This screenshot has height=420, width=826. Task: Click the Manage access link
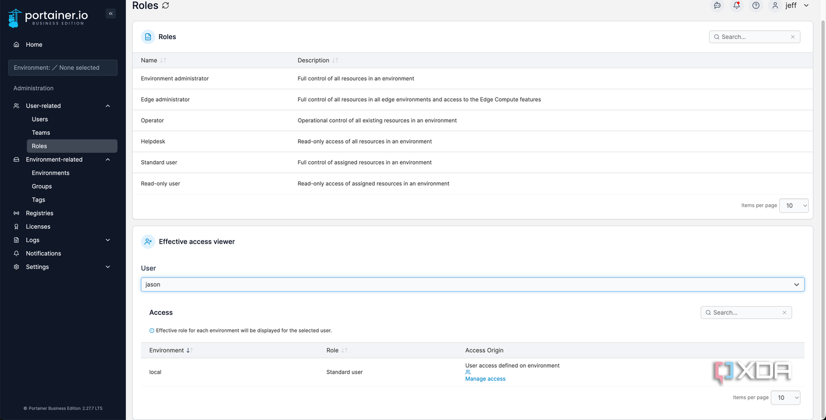[x=485, y=379]
